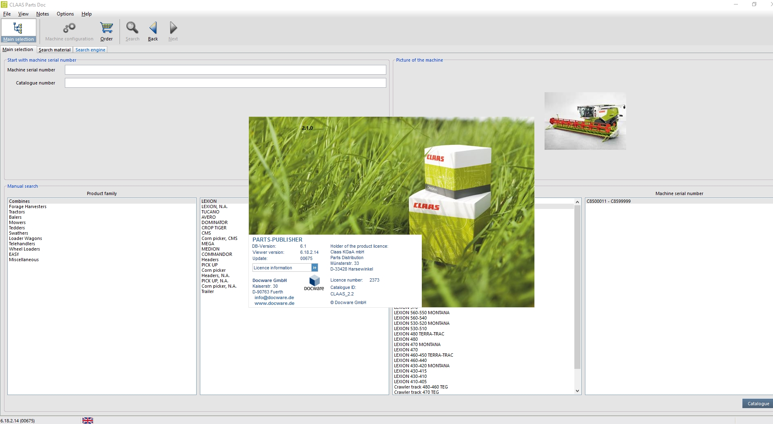The width and height of the screenshot is (773, 424).
Task: Open the Notes menu
Action: [x=42, y=14]
